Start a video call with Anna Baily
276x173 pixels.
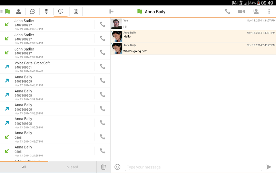tap(241, 11)
